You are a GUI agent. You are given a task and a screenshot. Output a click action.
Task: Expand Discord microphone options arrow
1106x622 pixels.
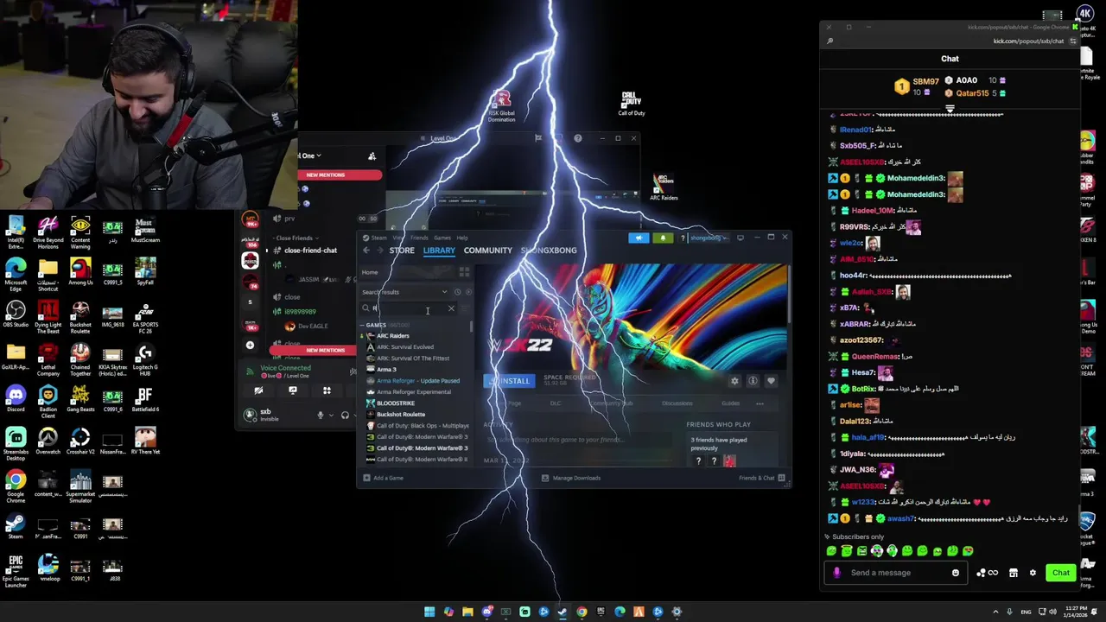[329, 416]
